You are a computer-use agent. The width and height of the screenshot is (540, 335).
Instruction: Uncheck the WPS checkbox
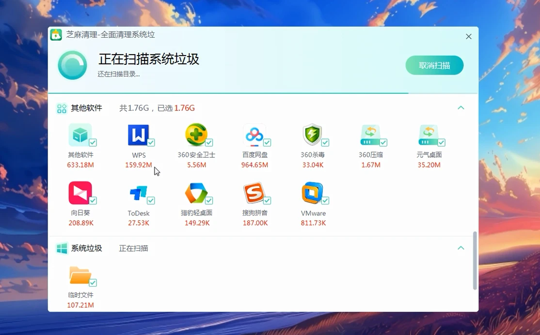tap(151, 142)
